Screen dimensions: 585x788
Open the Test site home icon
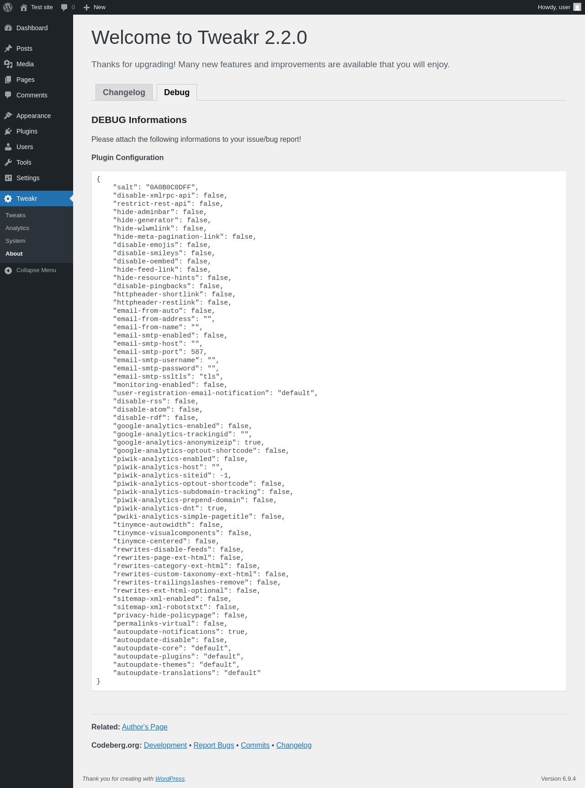pyautogui.click(x=24, y=7)
